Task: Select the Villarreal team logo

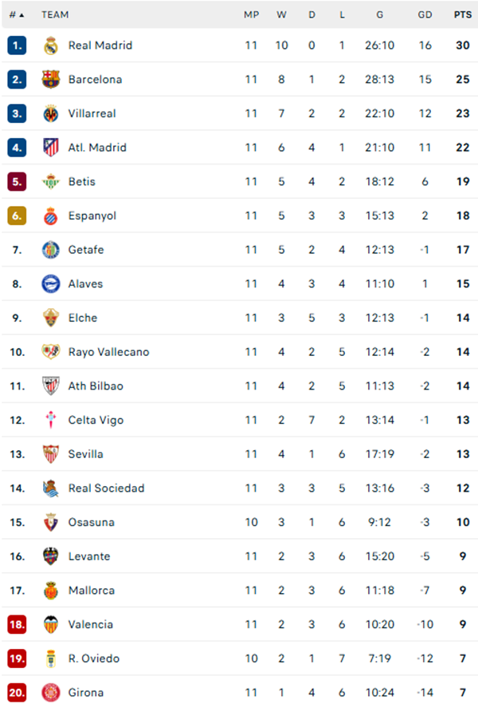Action: pos(48,113)
